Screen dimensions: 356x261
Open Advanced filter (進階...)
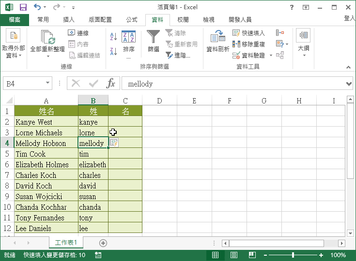coord(178,55)
